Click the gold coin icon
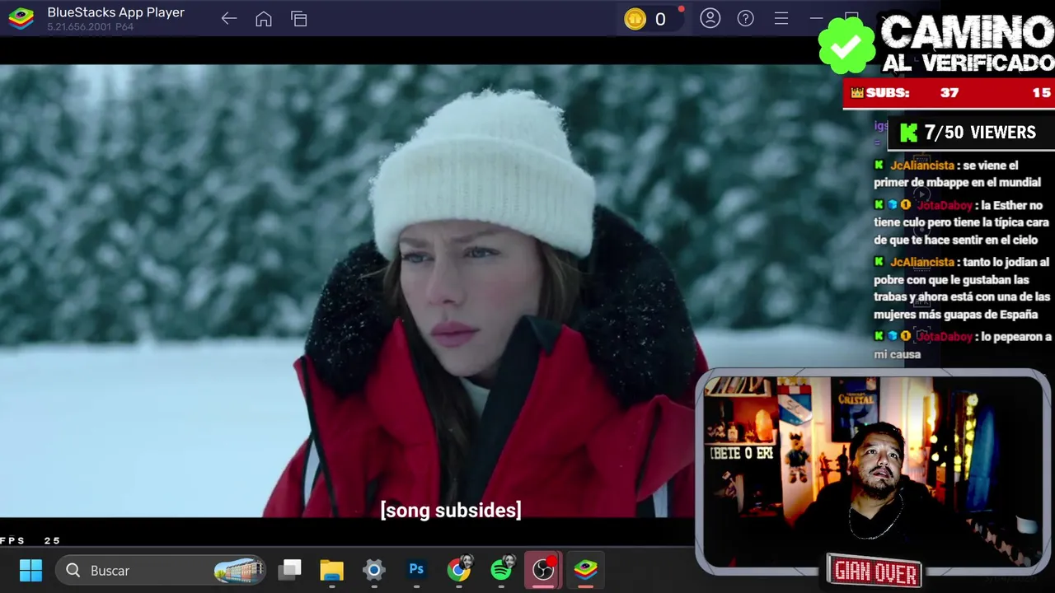1055x593 pixels. [635, 20]
